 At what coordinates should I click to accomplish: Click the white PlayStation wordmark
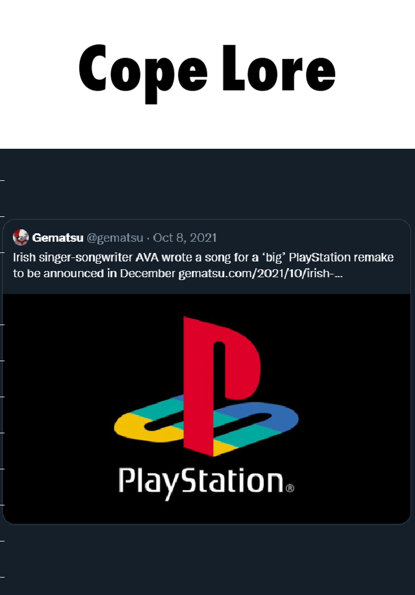click(201, 483)
